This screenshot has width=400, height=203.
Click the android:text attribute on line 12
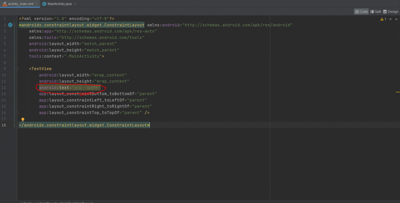(70, 88)
